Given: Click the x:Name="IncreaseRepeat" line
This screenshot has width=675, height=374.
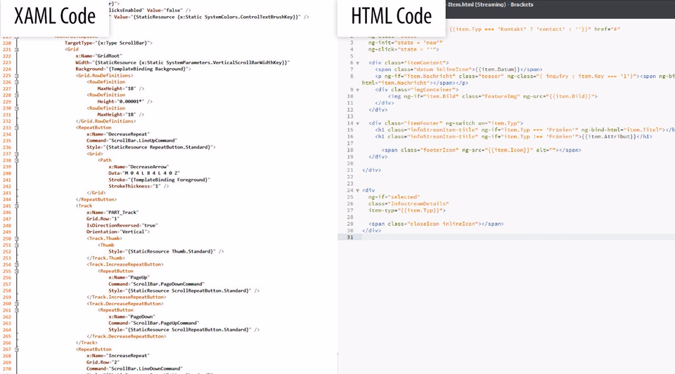Looking at the screenshot, I should pos(118,356).
